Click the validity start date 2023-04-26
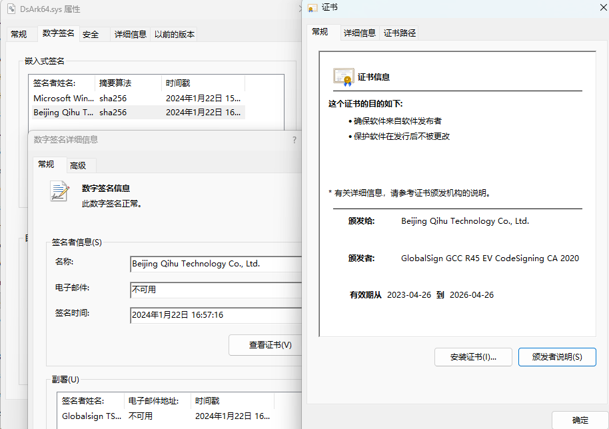Image resolution: width=609 pixels, height=429 pixels. click(409, 295)
